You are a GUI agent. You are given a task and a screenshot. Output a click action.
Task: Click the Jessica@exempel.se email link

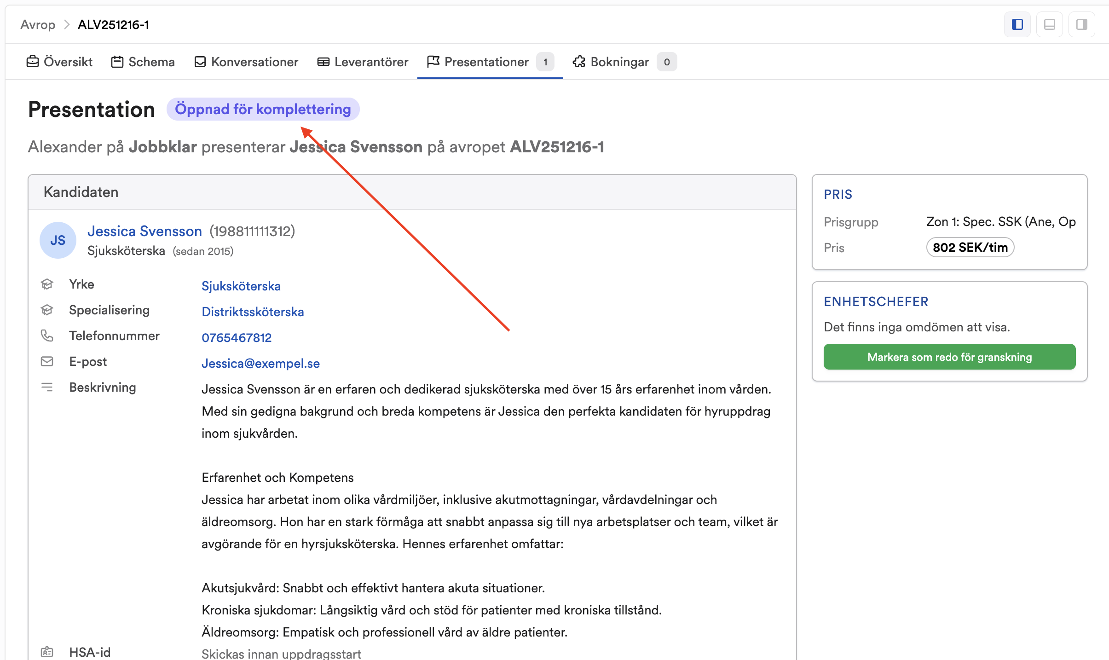[260, 363]
